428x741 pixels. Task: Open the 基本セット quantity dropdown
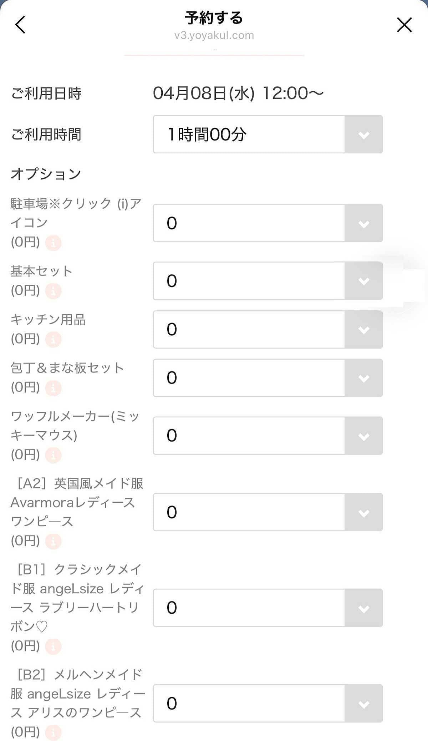coord(267,281)
